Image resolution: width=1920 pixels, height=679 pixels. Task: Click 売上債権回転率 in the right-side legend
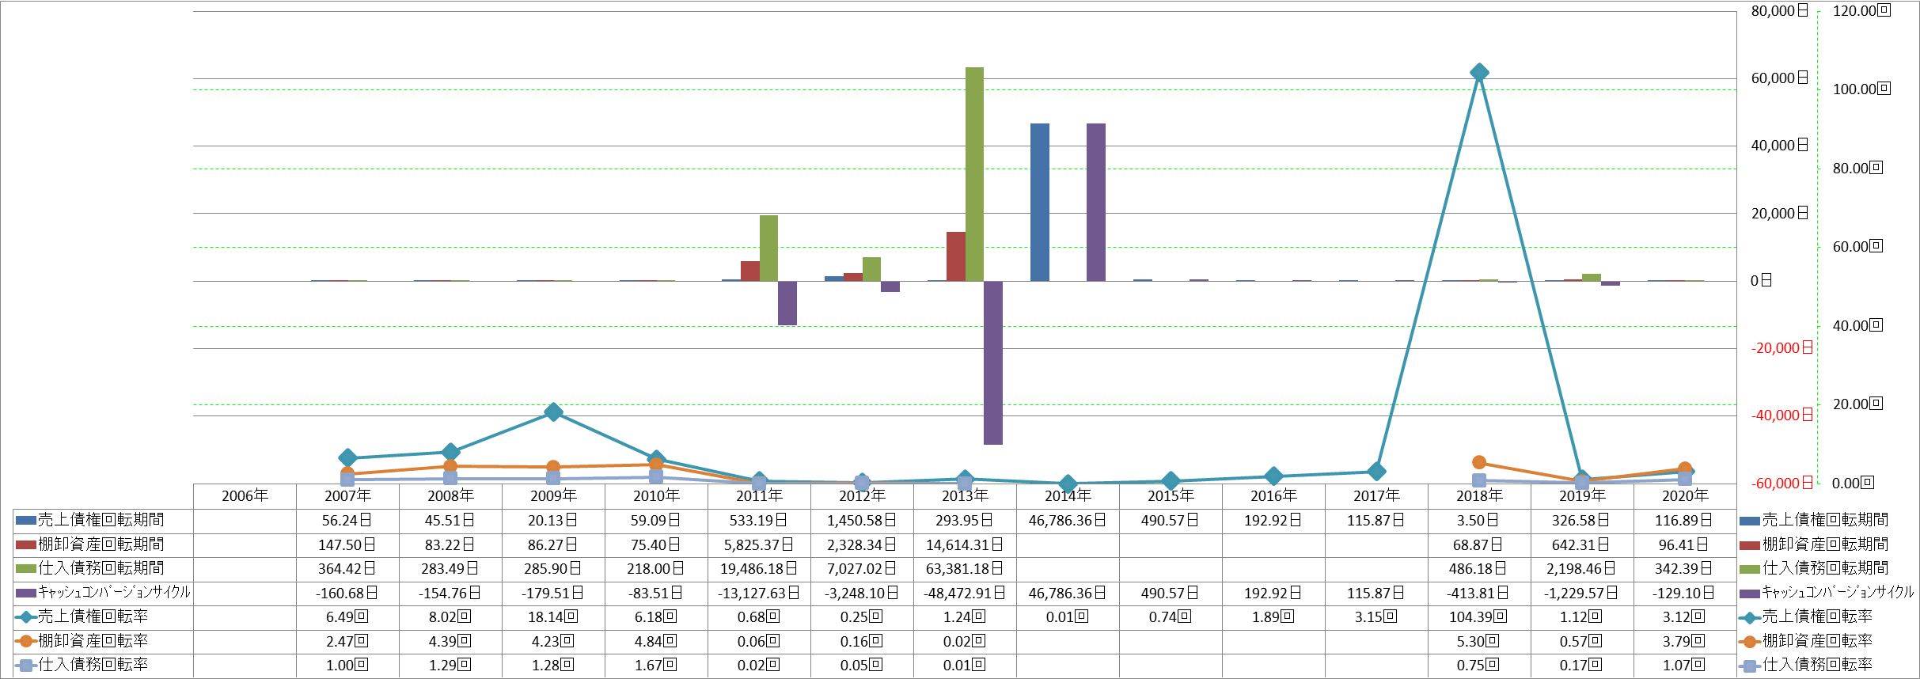tap(1817, 616)
